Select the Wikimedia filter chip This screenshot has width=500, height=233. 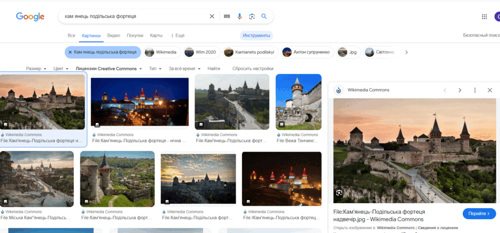point(162,52)
